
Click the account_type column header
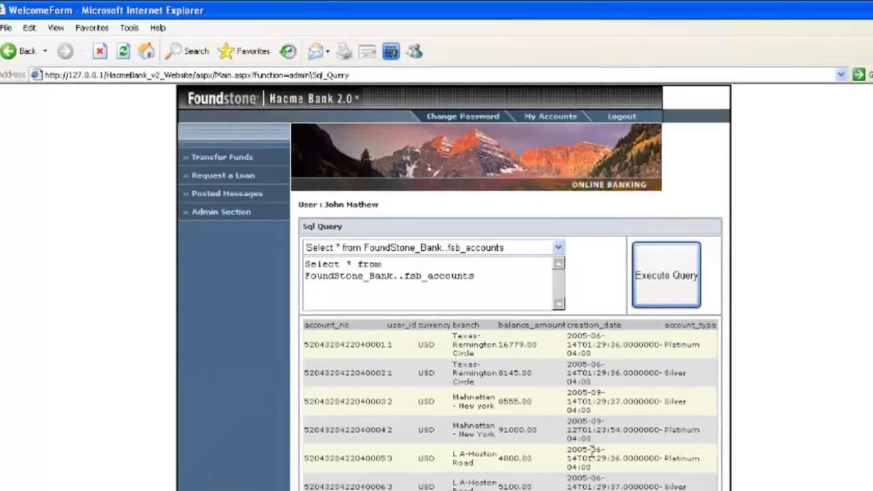pos(690,325)
